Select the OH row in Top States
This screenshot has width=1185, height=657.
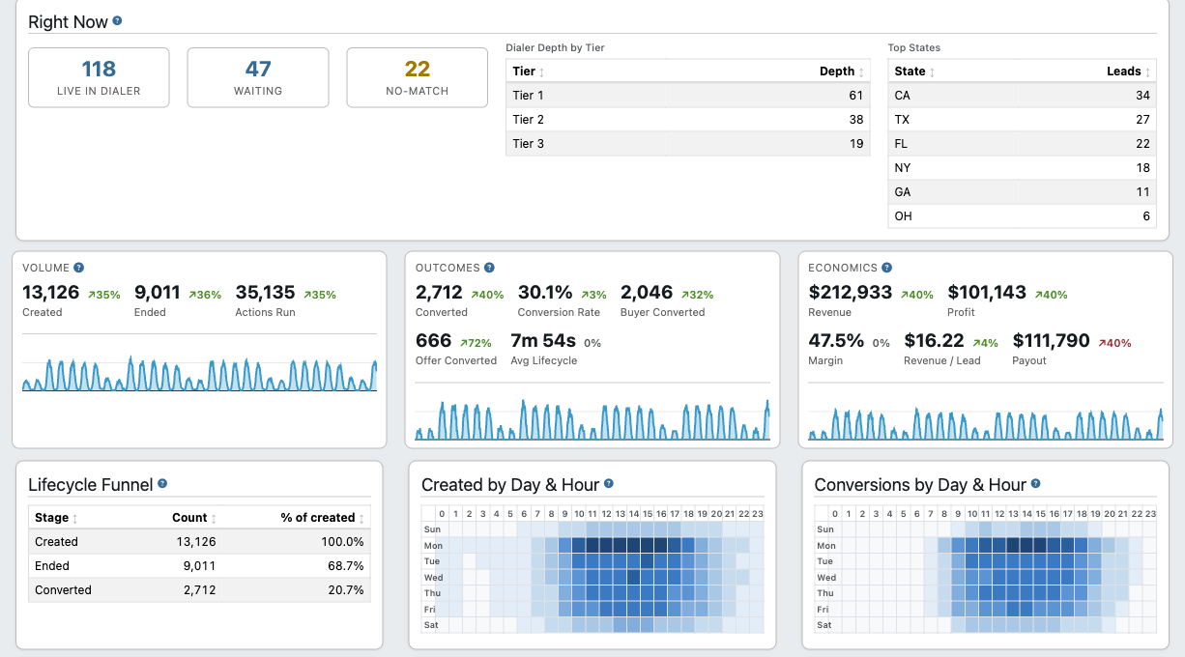pyautogui.click(x=1023, y=215)
